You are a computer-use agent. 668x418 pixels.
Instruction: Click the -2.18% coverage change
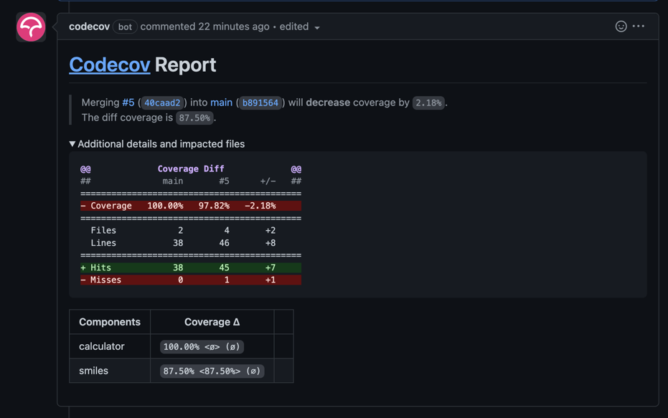[x=260, y=206]
